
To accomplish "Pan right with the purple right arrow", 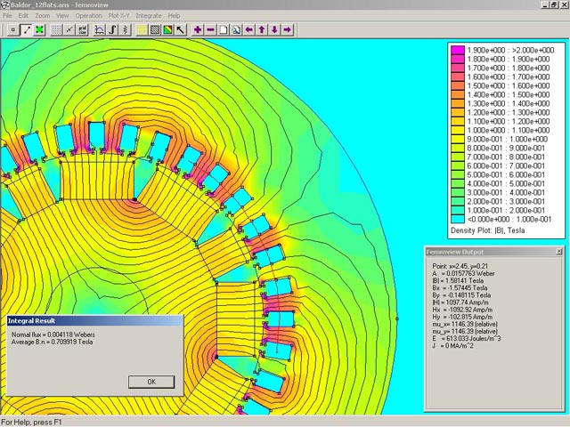I will click(x=288, y=29).
